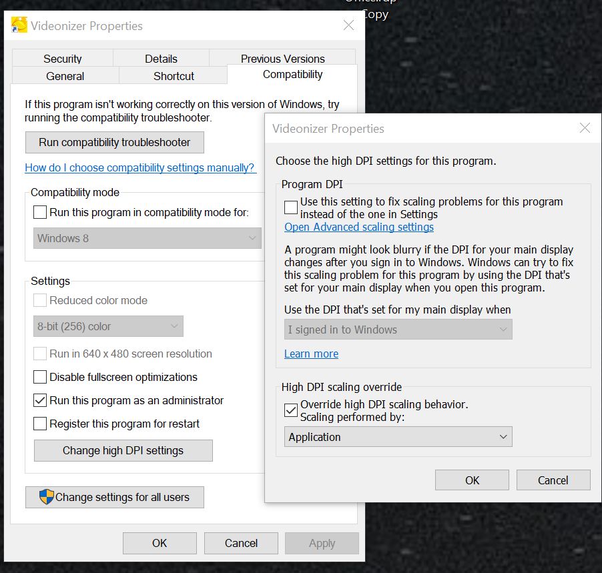This screenshot has height=573, width=602.
Task: Click Cancel in the main Properties window
Action: [241, 543]
